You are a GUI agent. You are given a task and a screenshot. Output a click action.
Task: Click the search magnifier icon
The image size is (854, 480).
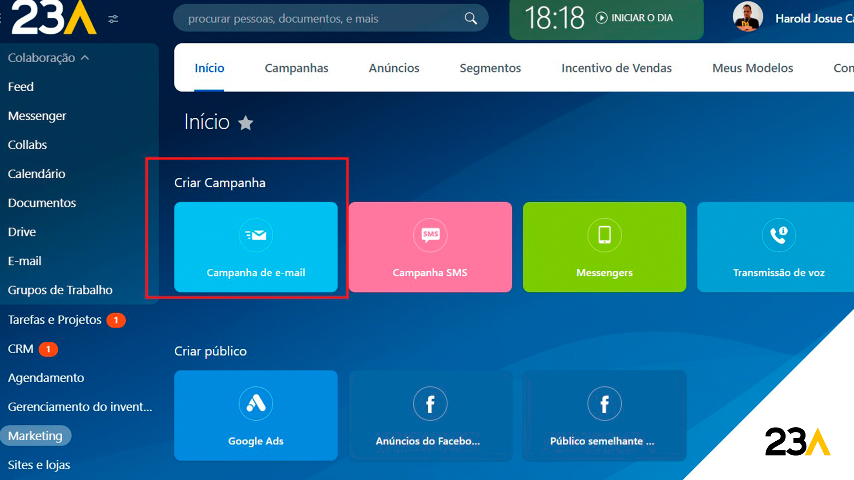pos(471,18)
